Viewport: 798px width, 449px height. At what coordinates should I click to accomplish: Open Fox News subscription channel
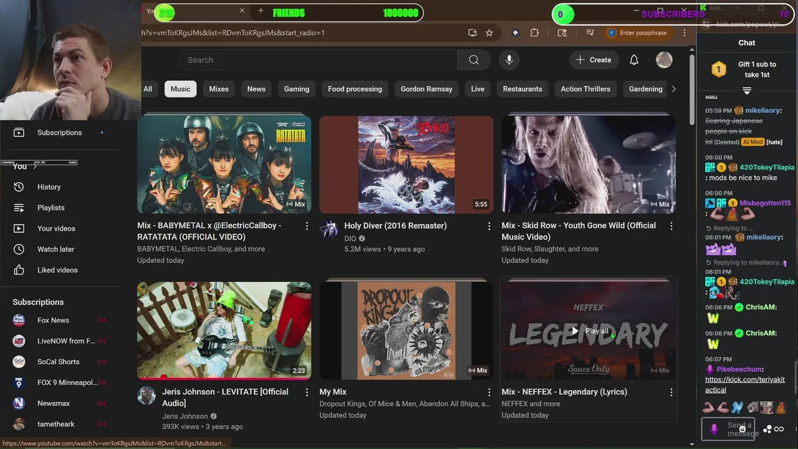click(59, 320)
